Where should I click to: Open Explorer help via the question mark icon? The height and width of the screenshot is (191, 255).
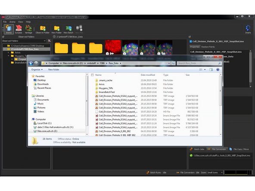[x=218, y=70]
